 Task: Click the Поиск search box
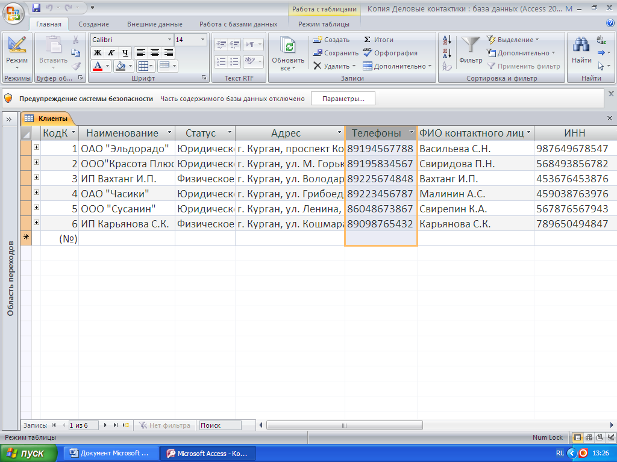click(221, 425)
